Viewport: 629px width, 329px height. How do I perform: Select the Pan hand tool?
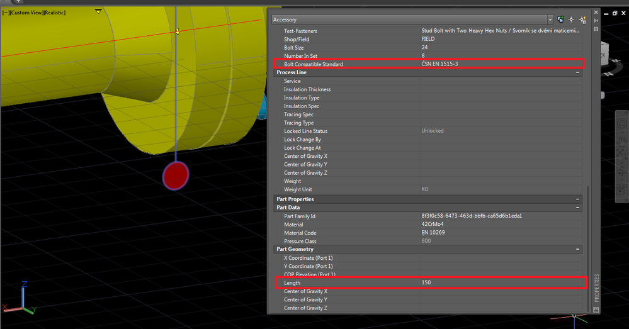[622, 141]
